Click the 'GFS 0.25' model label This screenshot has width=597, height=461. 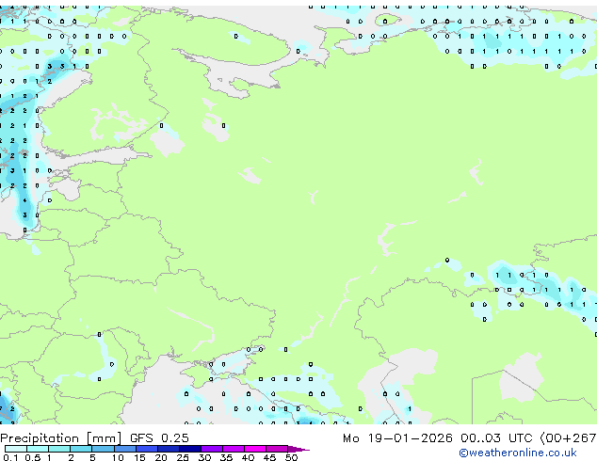point(159,438)
